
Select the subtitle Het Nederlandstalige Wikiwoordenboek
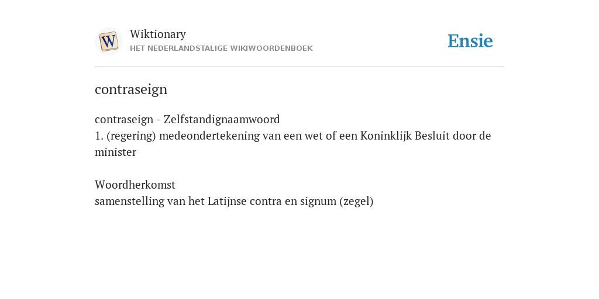tap(221, 48)
